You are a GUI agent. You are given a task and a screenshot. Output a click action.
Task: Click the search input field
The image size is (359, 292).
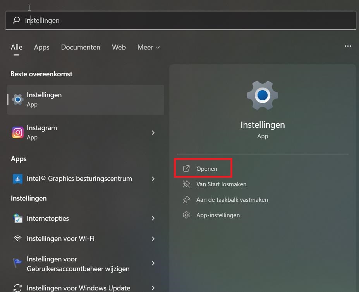(186, 20)
